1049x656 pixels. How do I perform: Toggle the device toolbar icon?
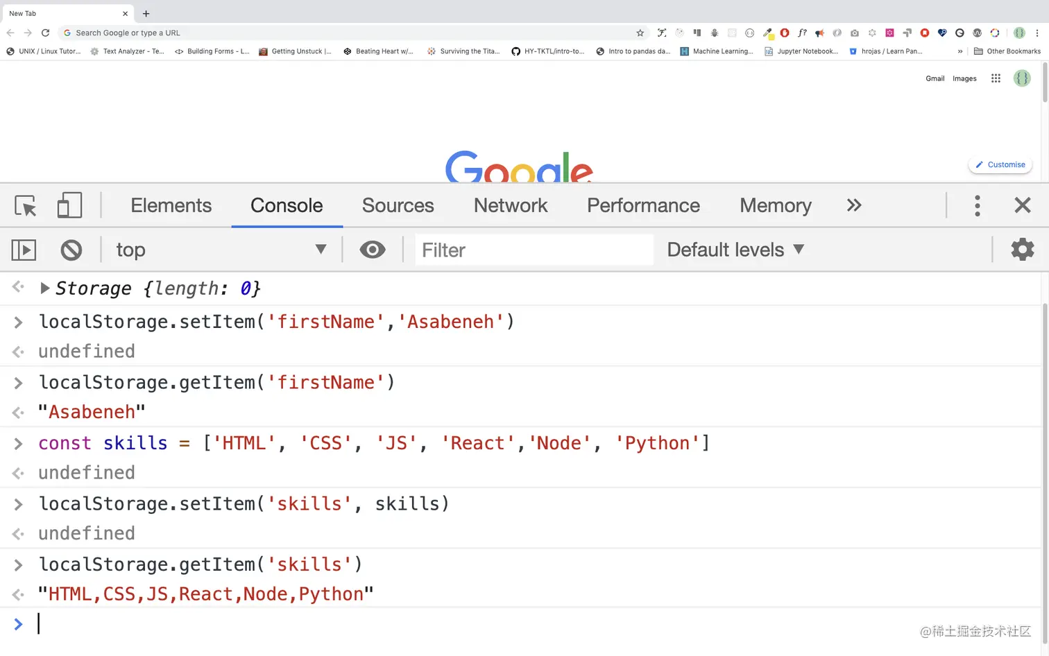69,205
